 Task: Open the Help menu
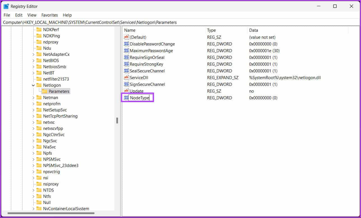point(67,15)
